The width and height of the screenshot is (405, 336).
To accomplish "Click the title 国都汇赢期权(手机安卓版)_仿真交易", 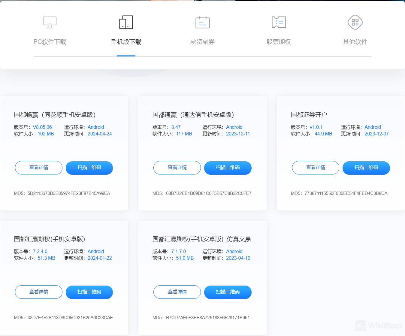I will click(201, 239).
